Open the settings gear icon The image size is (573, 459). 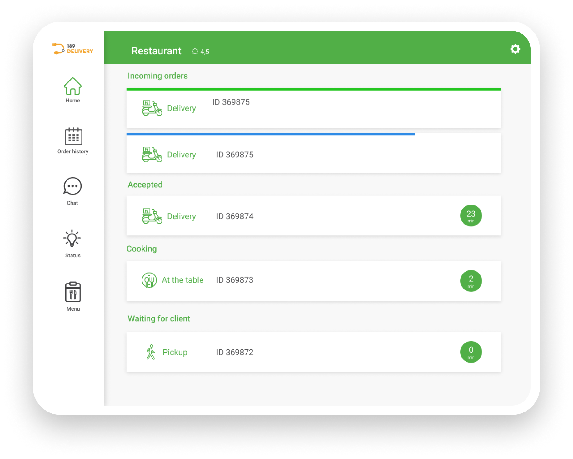coord(515,49)
